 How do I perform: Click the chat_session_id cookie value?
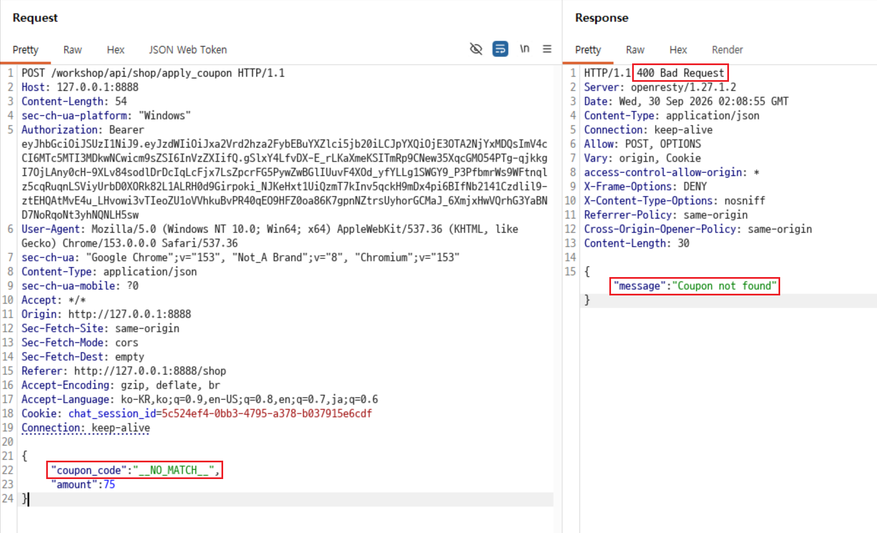267,413
